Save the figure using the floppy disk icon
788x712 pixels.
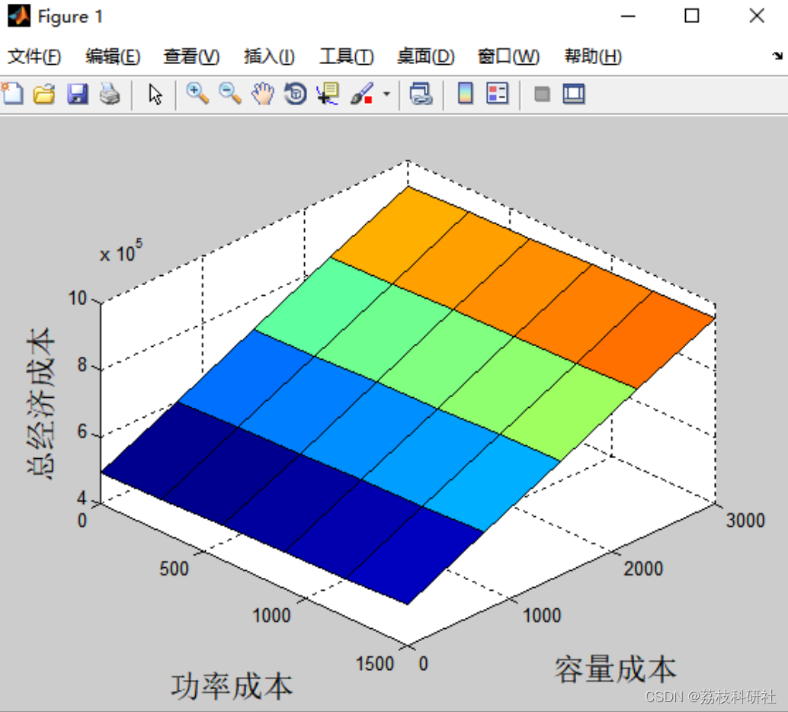pyautogui.click(x=78, y=94)
